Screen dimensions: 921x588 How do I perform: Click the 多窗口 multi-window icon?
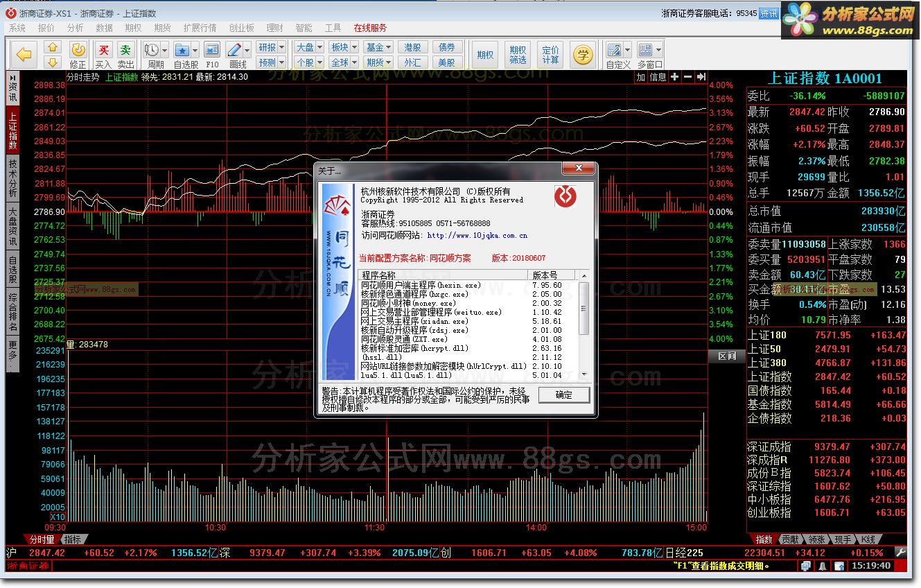point(645,49)
